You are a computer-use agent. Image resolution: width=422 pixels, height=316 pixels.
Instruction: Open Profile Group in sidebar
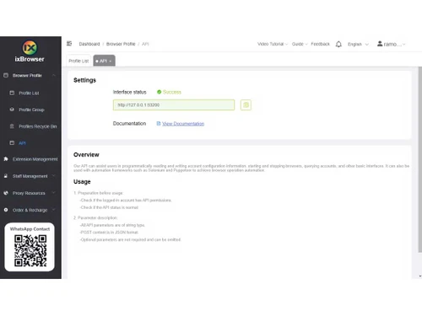click(31, 110)
